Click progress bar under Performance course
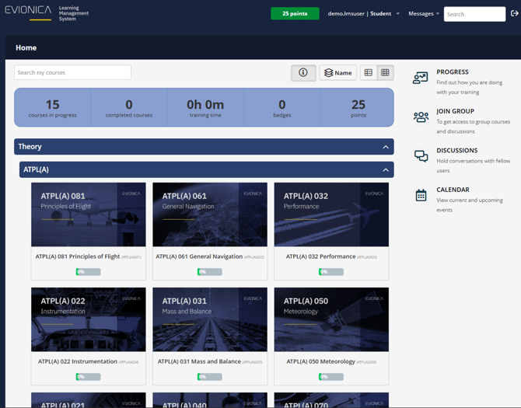The width and height of the screenshot is (521, 408). coord(331,272)
